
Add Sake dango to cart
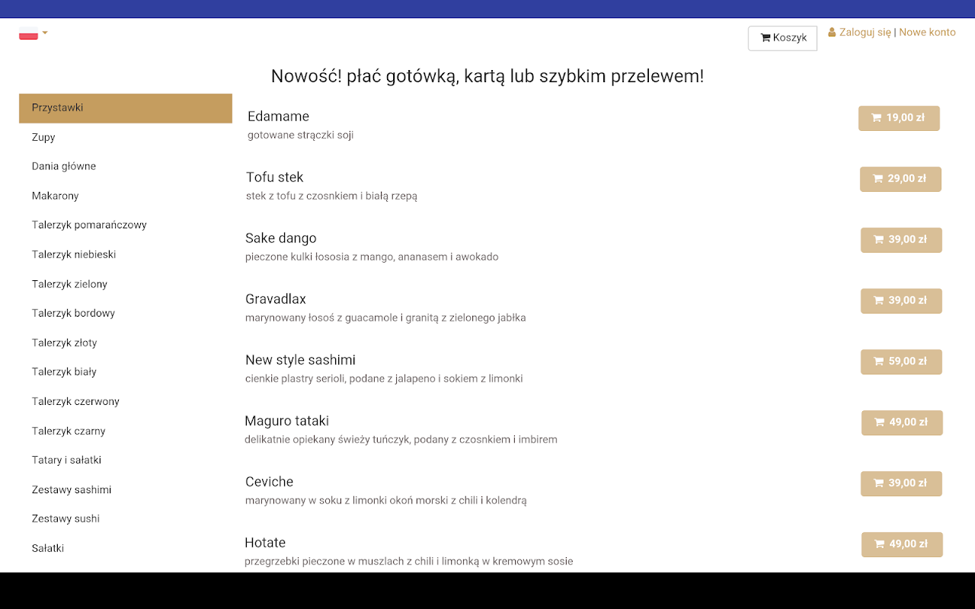coord(901,240)
